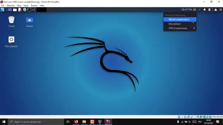Expand the VPN Connections submenu
The image size is (223, 125).
tap(180, 28)
